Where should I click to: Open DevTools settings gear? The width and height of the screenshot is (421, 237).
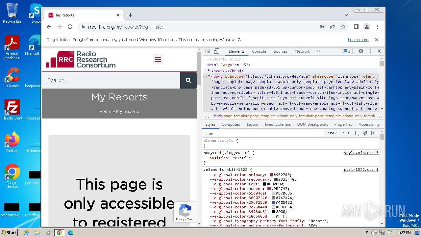(x=361, y=51)
